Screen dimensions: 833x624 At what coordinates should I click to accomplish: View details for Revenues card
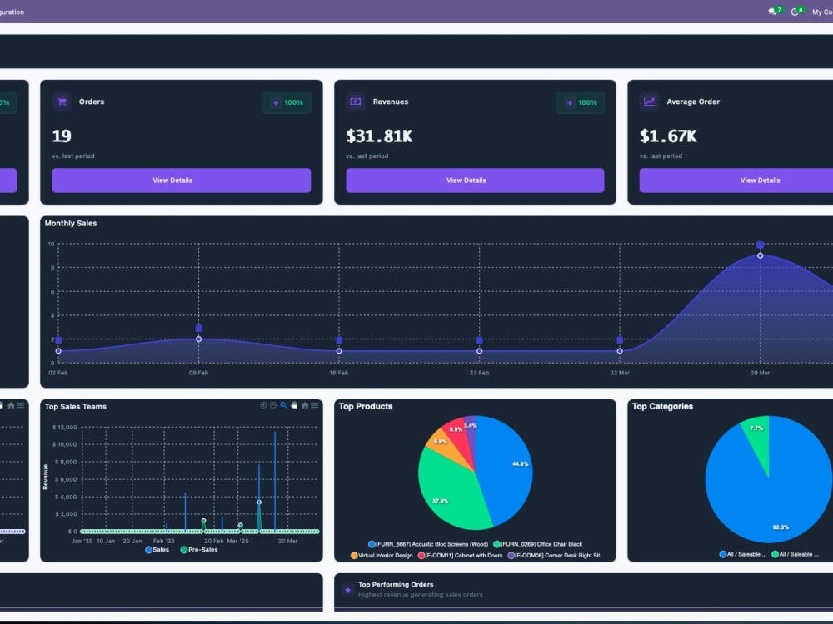tap(475, 181)
